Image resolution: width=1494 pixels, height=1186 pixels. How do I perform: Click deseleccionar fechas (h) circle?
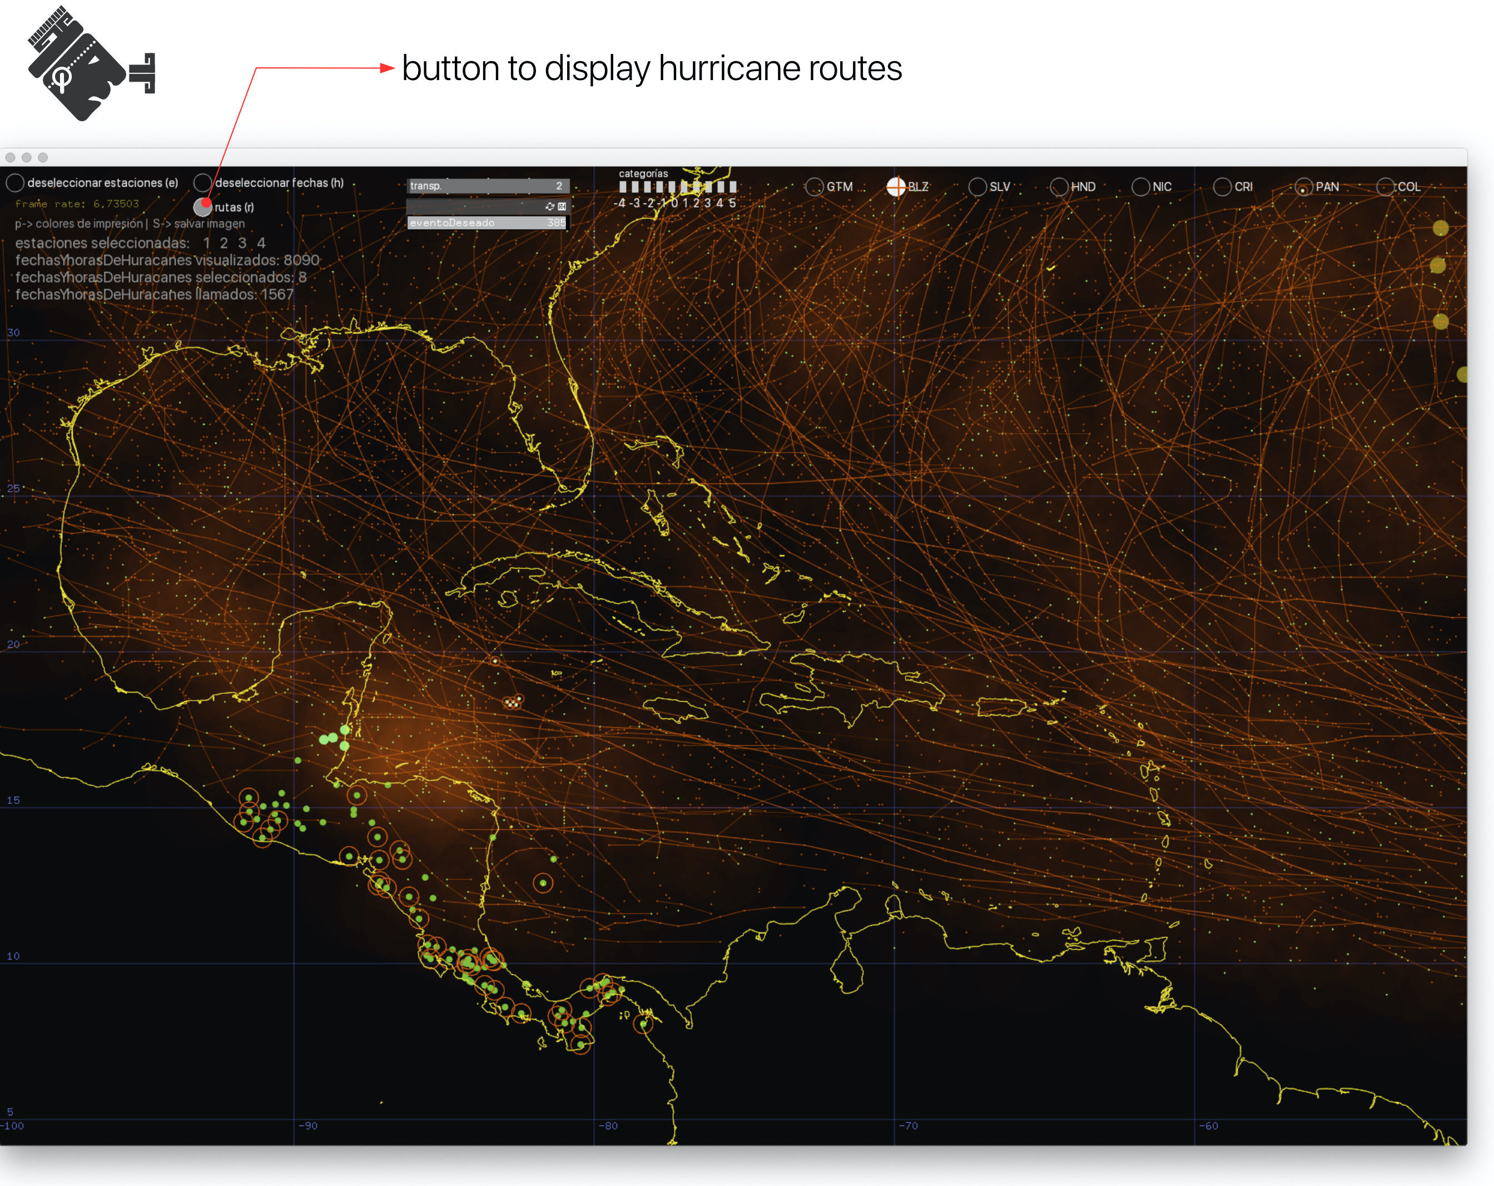(202, 183)
